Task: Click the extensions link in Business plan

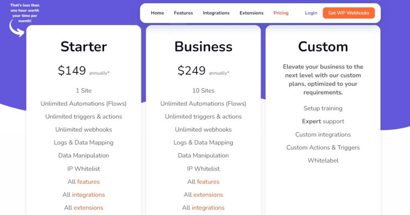Action: 208,195
